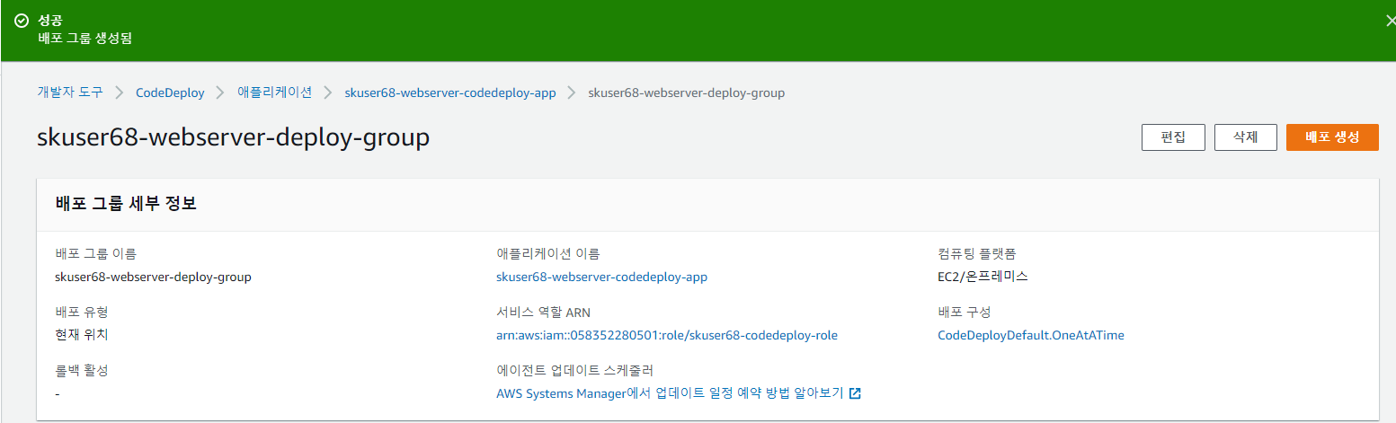1396x423 pixels.
Task: Select the 현재 위치 deployment type value
Action: click(82, 335)
